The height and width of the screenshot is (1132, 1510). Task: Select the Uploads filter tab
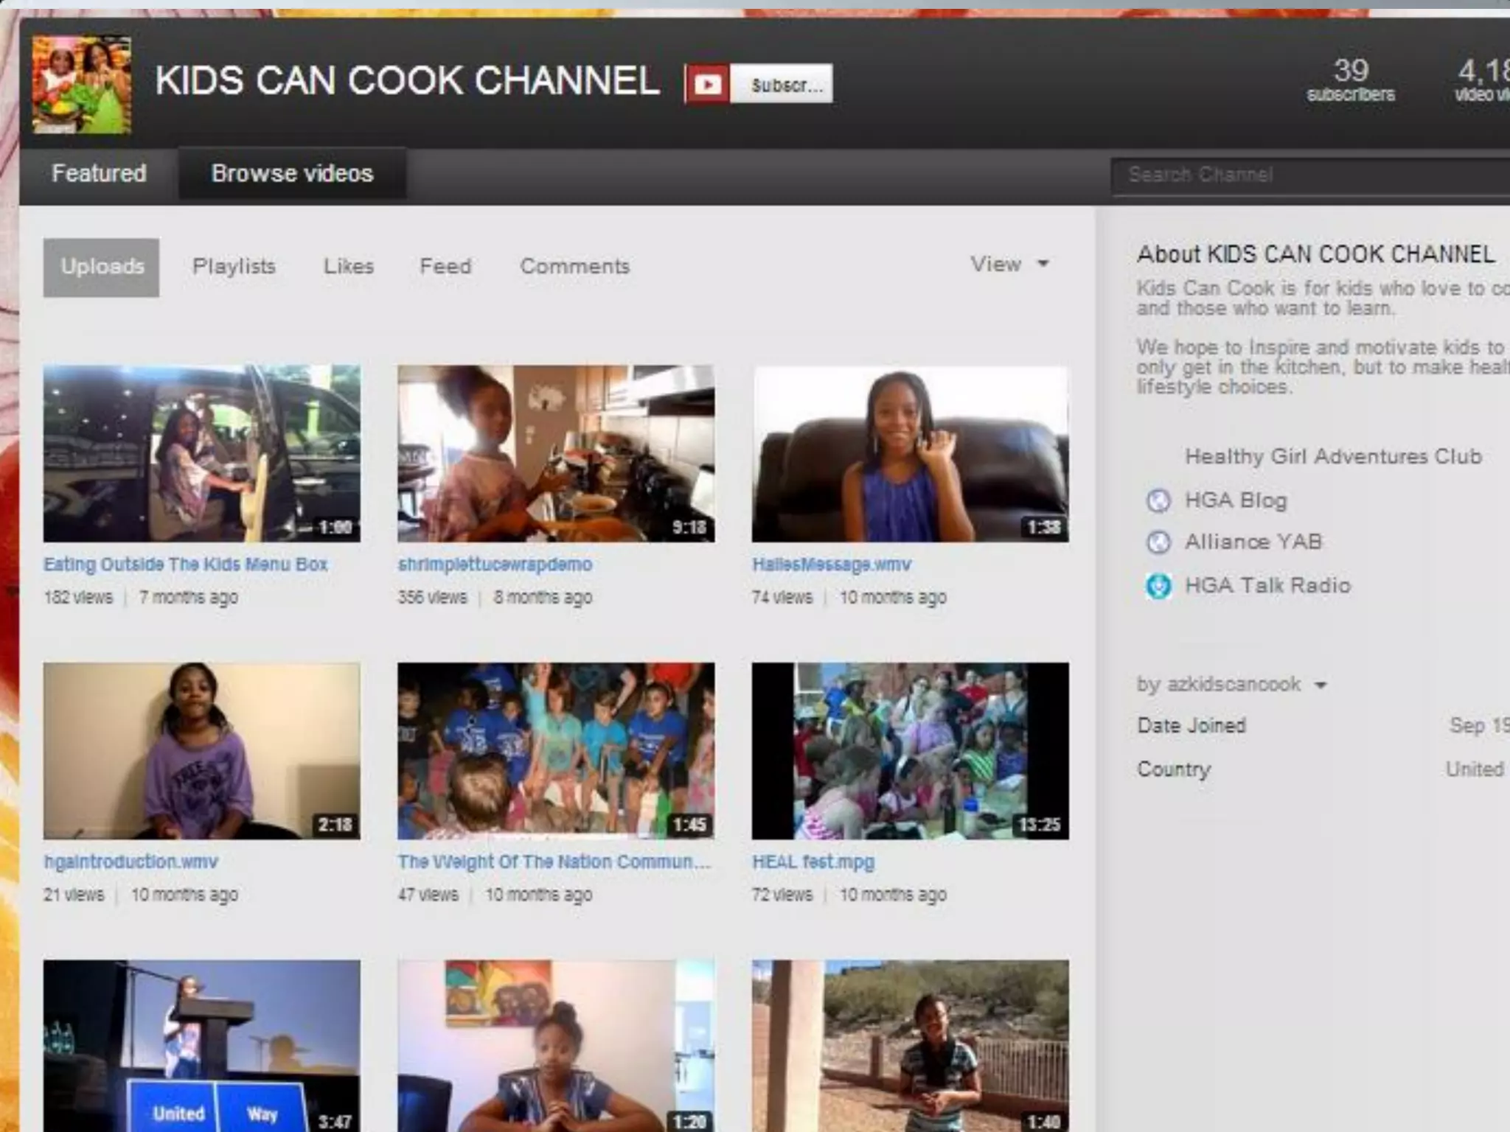pyautogui.click(x=102, y=267)
